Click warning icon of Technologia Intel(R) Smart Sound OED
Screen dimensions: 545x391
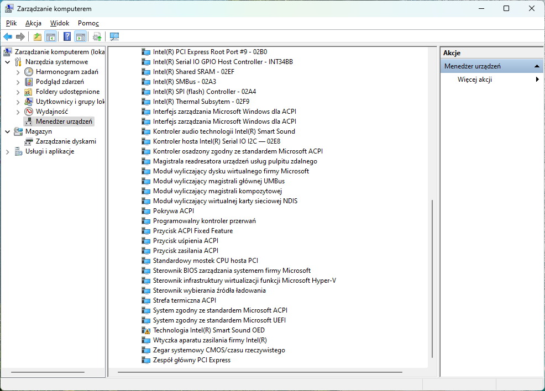tap(146, 331)
